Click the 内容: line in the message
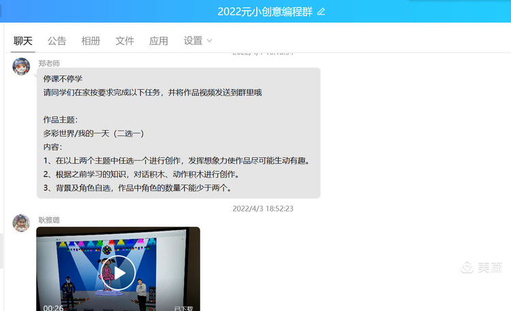The image size is (511, 311). click(x=52, y=147)
